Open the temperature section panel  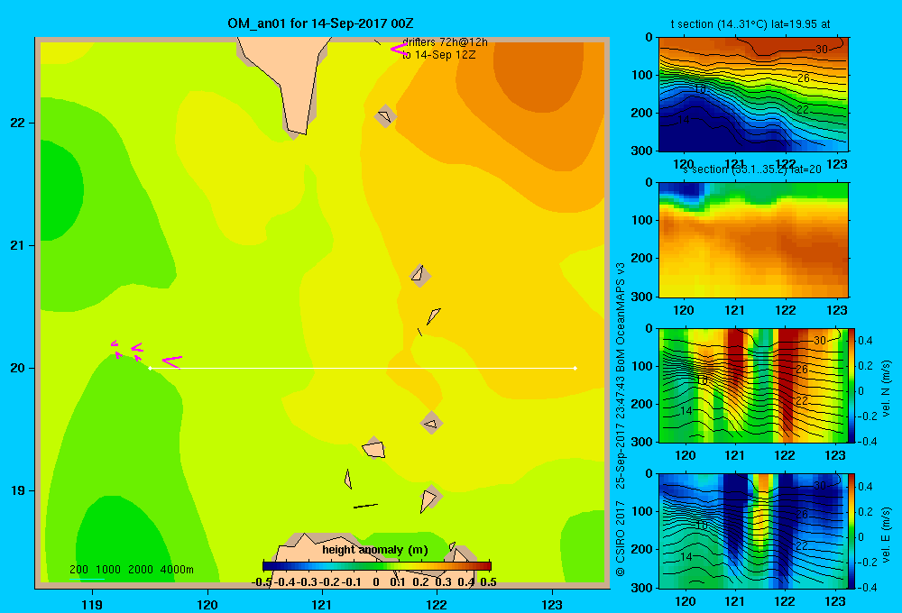[x=753, y=95]
